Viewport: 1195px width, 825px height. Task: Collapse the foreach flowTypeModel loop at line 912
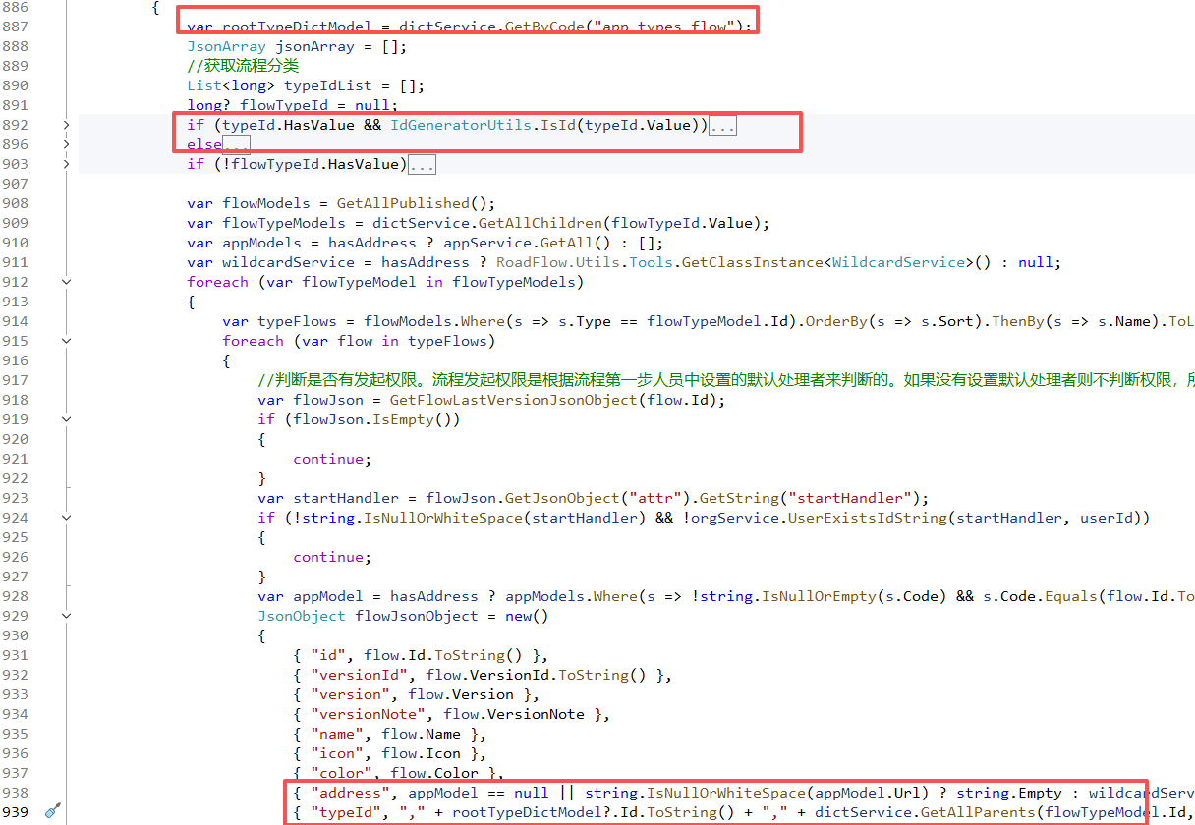pyautogui.click(x=66, y=282)
